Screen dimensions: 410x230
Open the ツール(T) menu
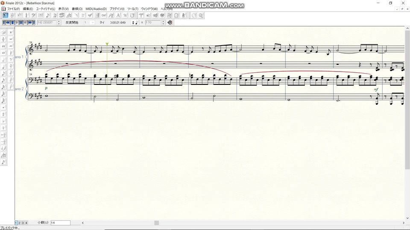coord(133,9)
